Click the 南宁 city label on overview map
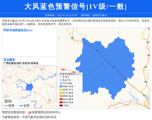 [49, 100]
